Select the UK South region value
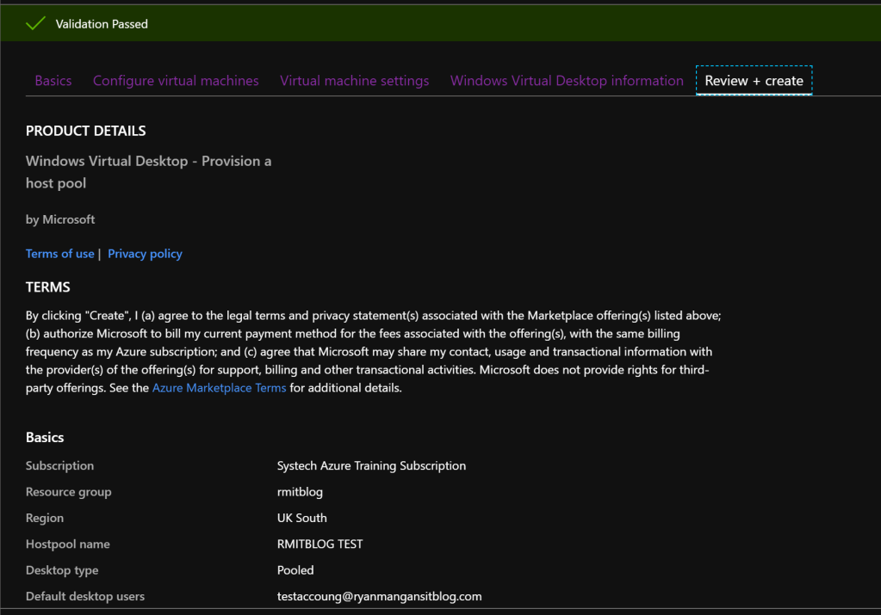Image resolution: width=881 pixels, height=615 pixels. point(301,518)
